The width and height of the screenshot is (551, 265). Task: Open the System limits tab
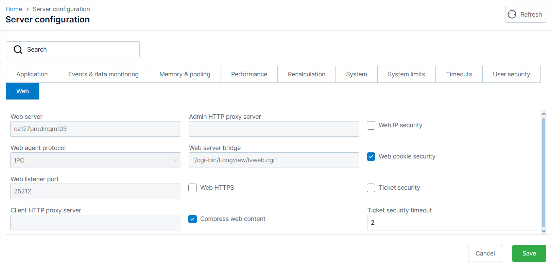pyautogui.click(x=407, y=74)
